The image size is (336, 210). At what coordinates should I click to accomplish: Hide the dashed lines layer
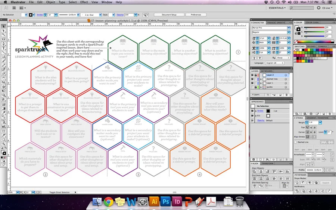252,79
